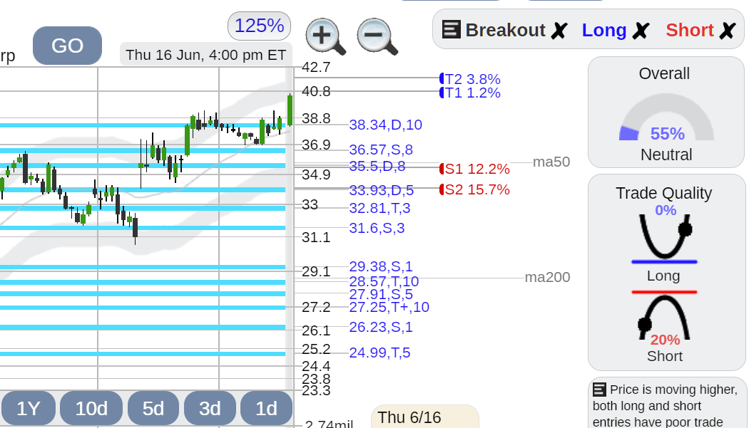Screen dimensions: 749x428
Task: Open the notes icon beside price description
Action: 599,390
